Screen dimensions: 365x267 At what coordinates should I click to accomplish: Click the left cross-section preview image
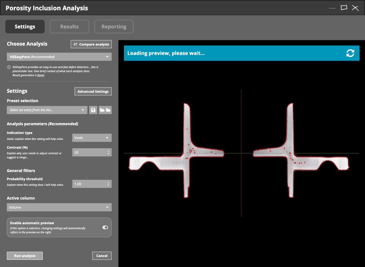point(176,151)
